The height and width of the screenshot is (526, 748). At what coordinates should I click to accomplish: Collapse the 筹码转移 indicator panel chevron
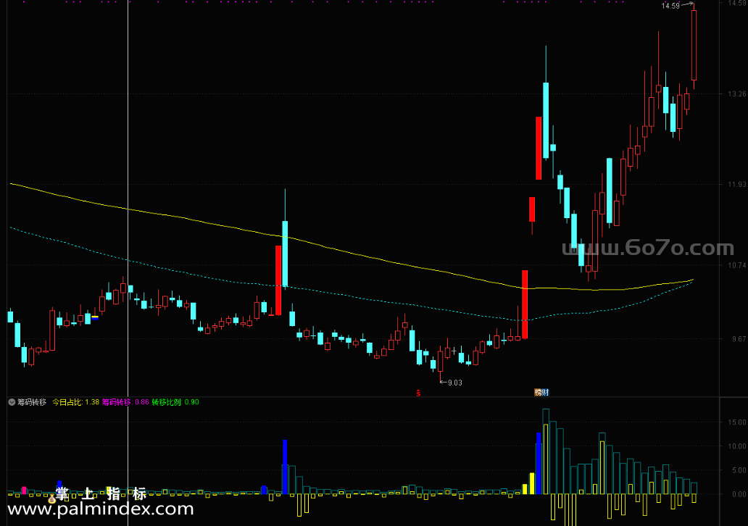point(12,402)
